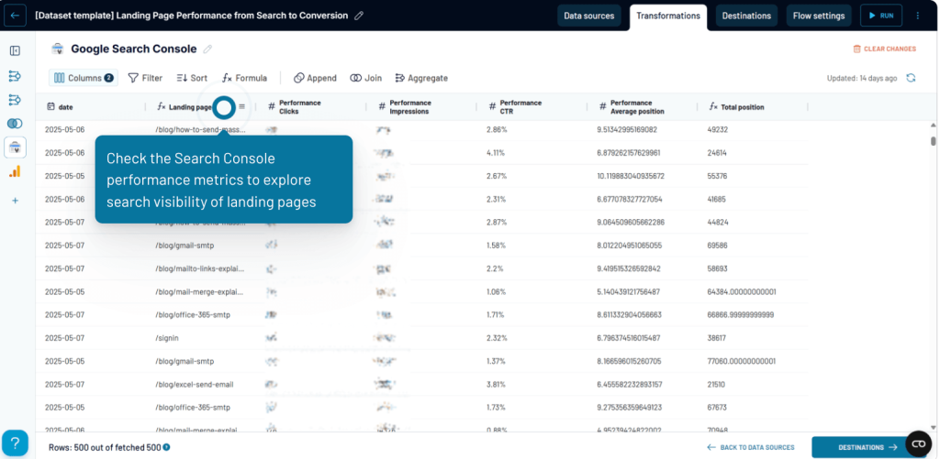Collapse the left sidebar panel
Screen dimensions: 940x459
point(15,51)
